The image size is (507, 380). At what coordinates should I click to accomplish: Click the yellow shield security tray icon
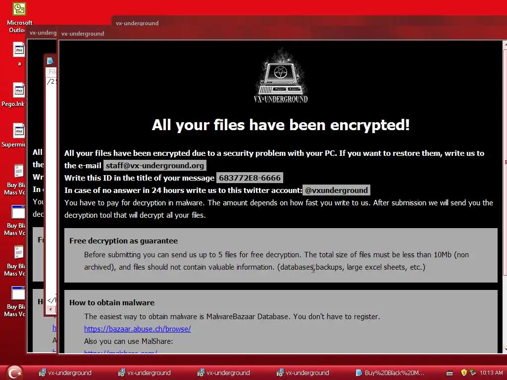tap(464, 373)
